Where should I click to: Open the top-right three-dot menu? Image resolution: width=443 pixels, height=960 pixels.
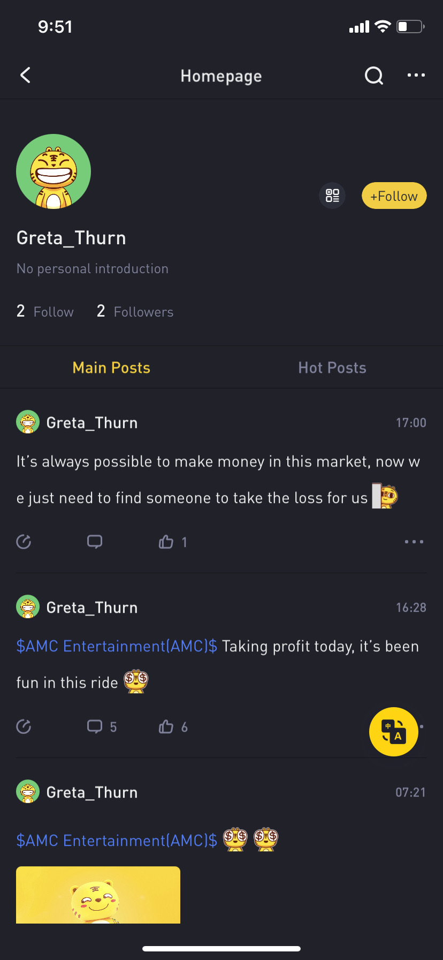(416, 76)
